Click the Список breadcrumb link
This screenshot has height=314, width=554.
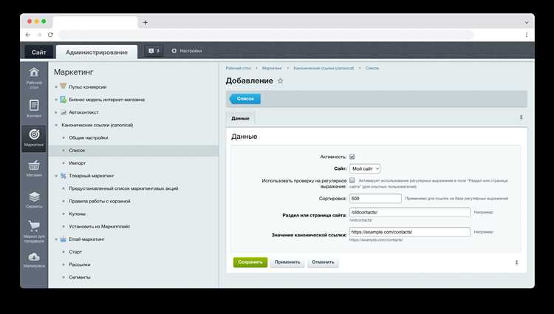372,68
